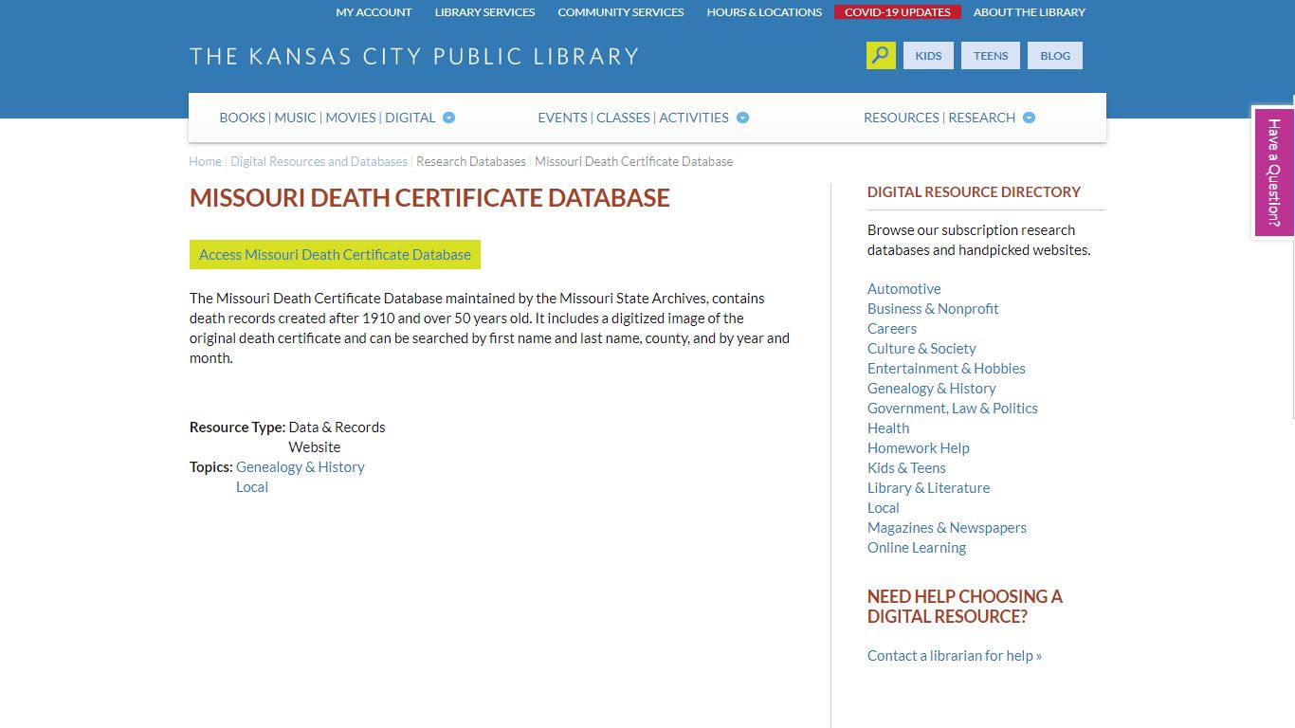This screenshot has width=1295, height=728.
Task: Open Online Learning directory category
Action: [x=917, y=548]
